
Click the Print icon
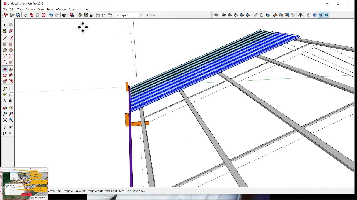click(64, 15)
